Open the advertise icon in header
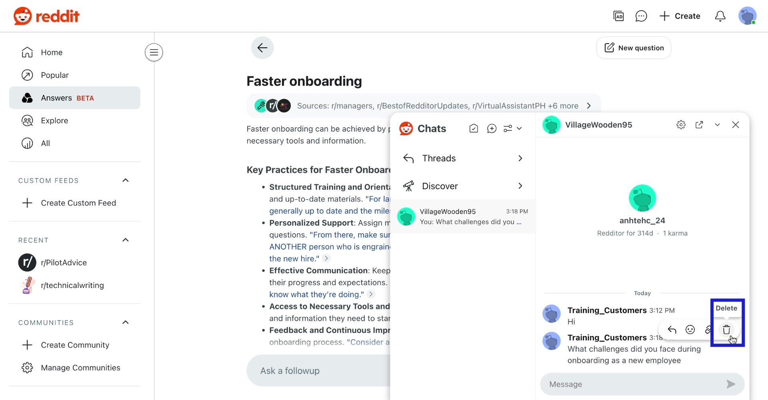The image size is (768, 400). [618, 16]
